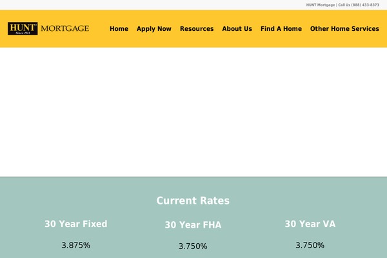Open the Resources menu

197,29
